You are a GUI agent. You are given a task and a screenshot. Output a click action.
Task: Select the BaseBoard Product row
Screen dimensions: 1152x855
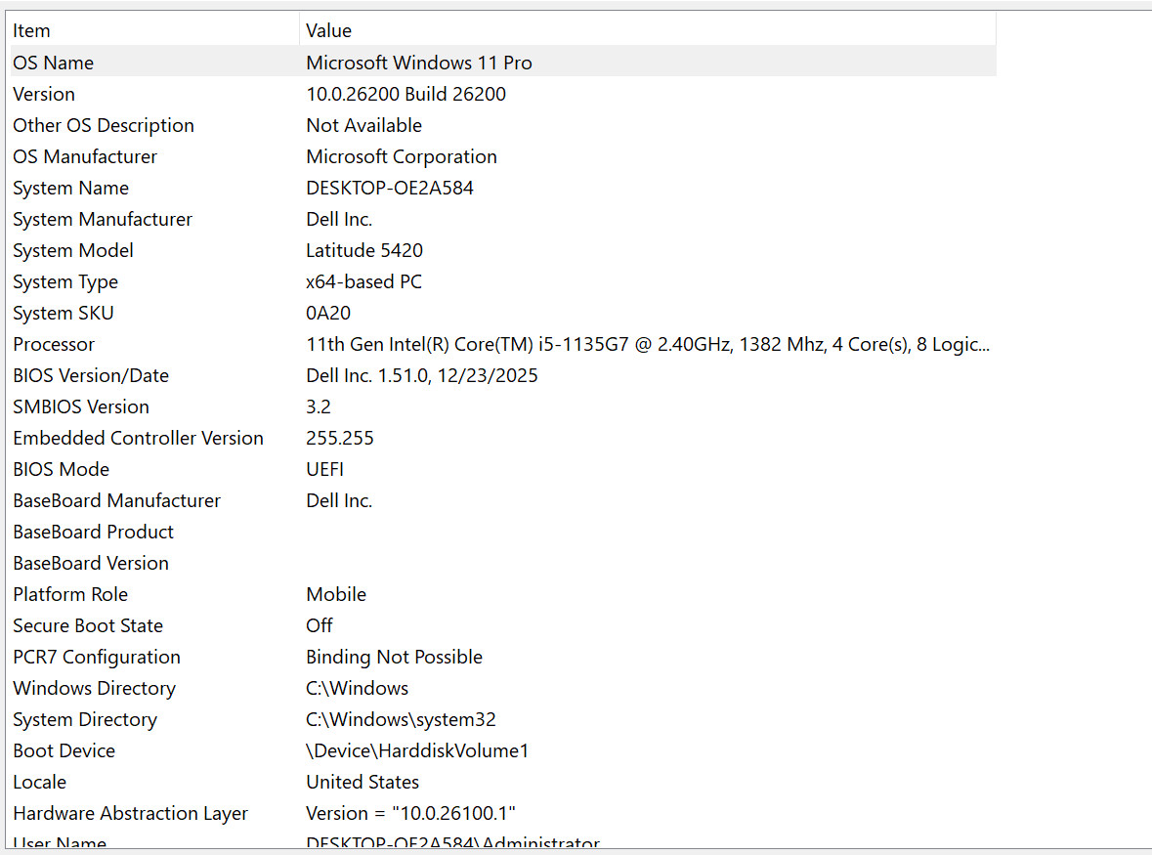click(x=93, y=532)
